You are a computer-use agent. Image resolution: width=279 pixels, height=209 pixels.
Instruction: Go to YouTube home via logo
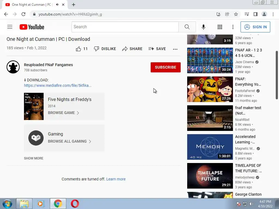click(x=32, y=27)
